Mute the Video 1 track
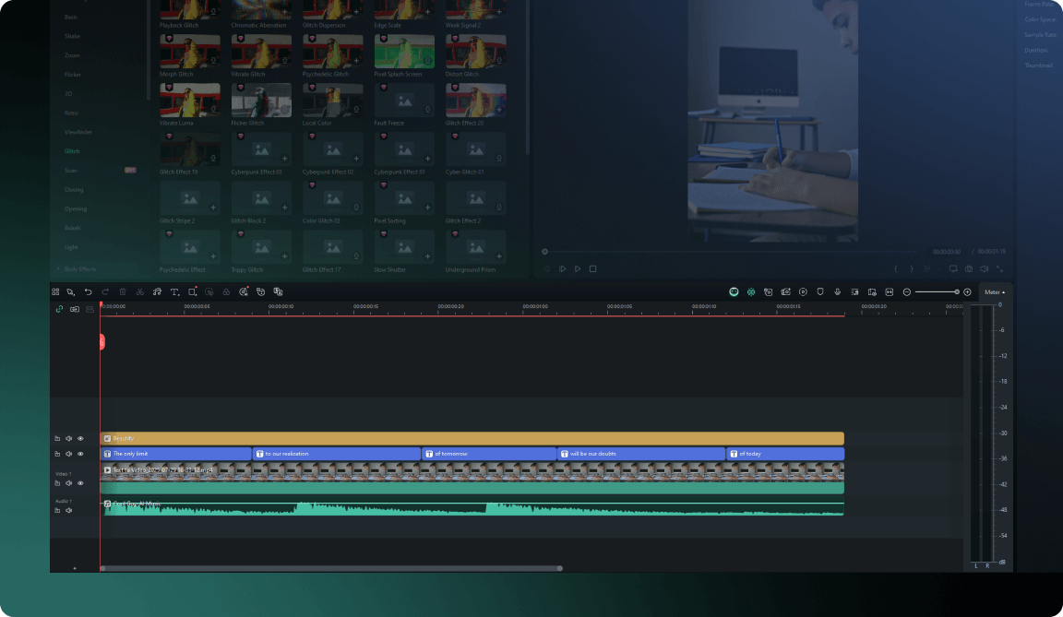Image resolution: width=1063 pixels, height=617 pixels. tap(68, 483)
